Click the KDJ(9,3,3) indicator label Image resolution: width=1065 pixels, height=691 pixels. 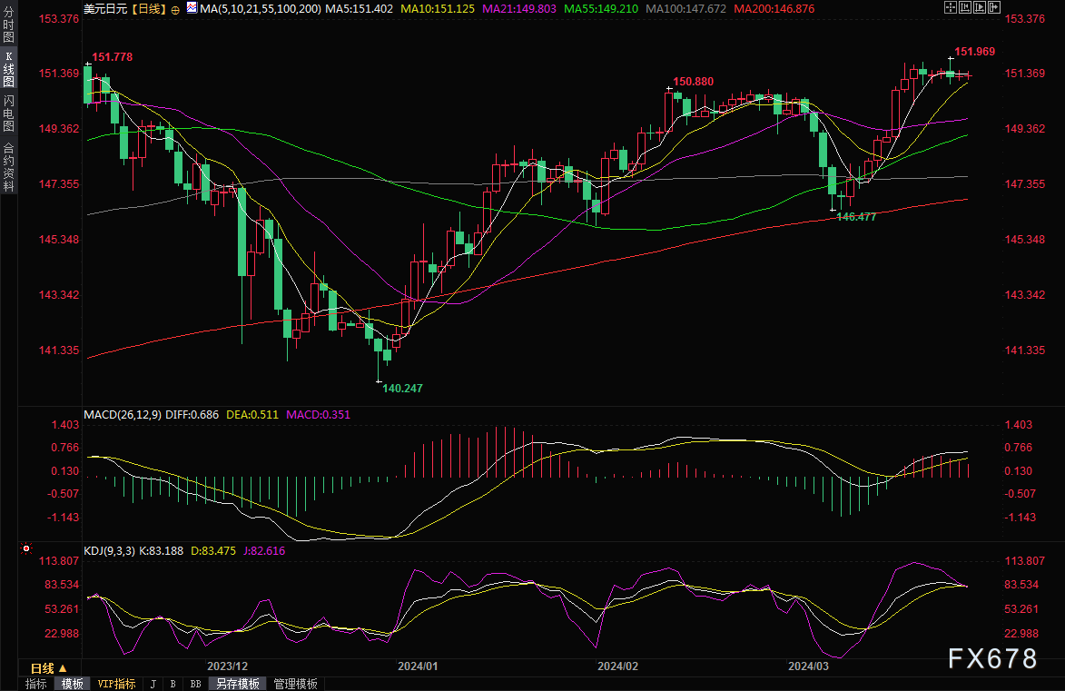[109, 551]
